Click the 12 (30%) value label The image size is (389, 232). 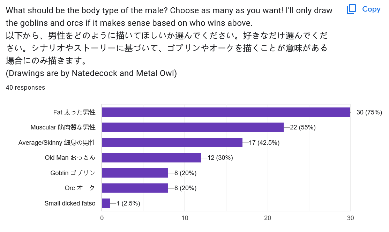[x=220, y=158]
